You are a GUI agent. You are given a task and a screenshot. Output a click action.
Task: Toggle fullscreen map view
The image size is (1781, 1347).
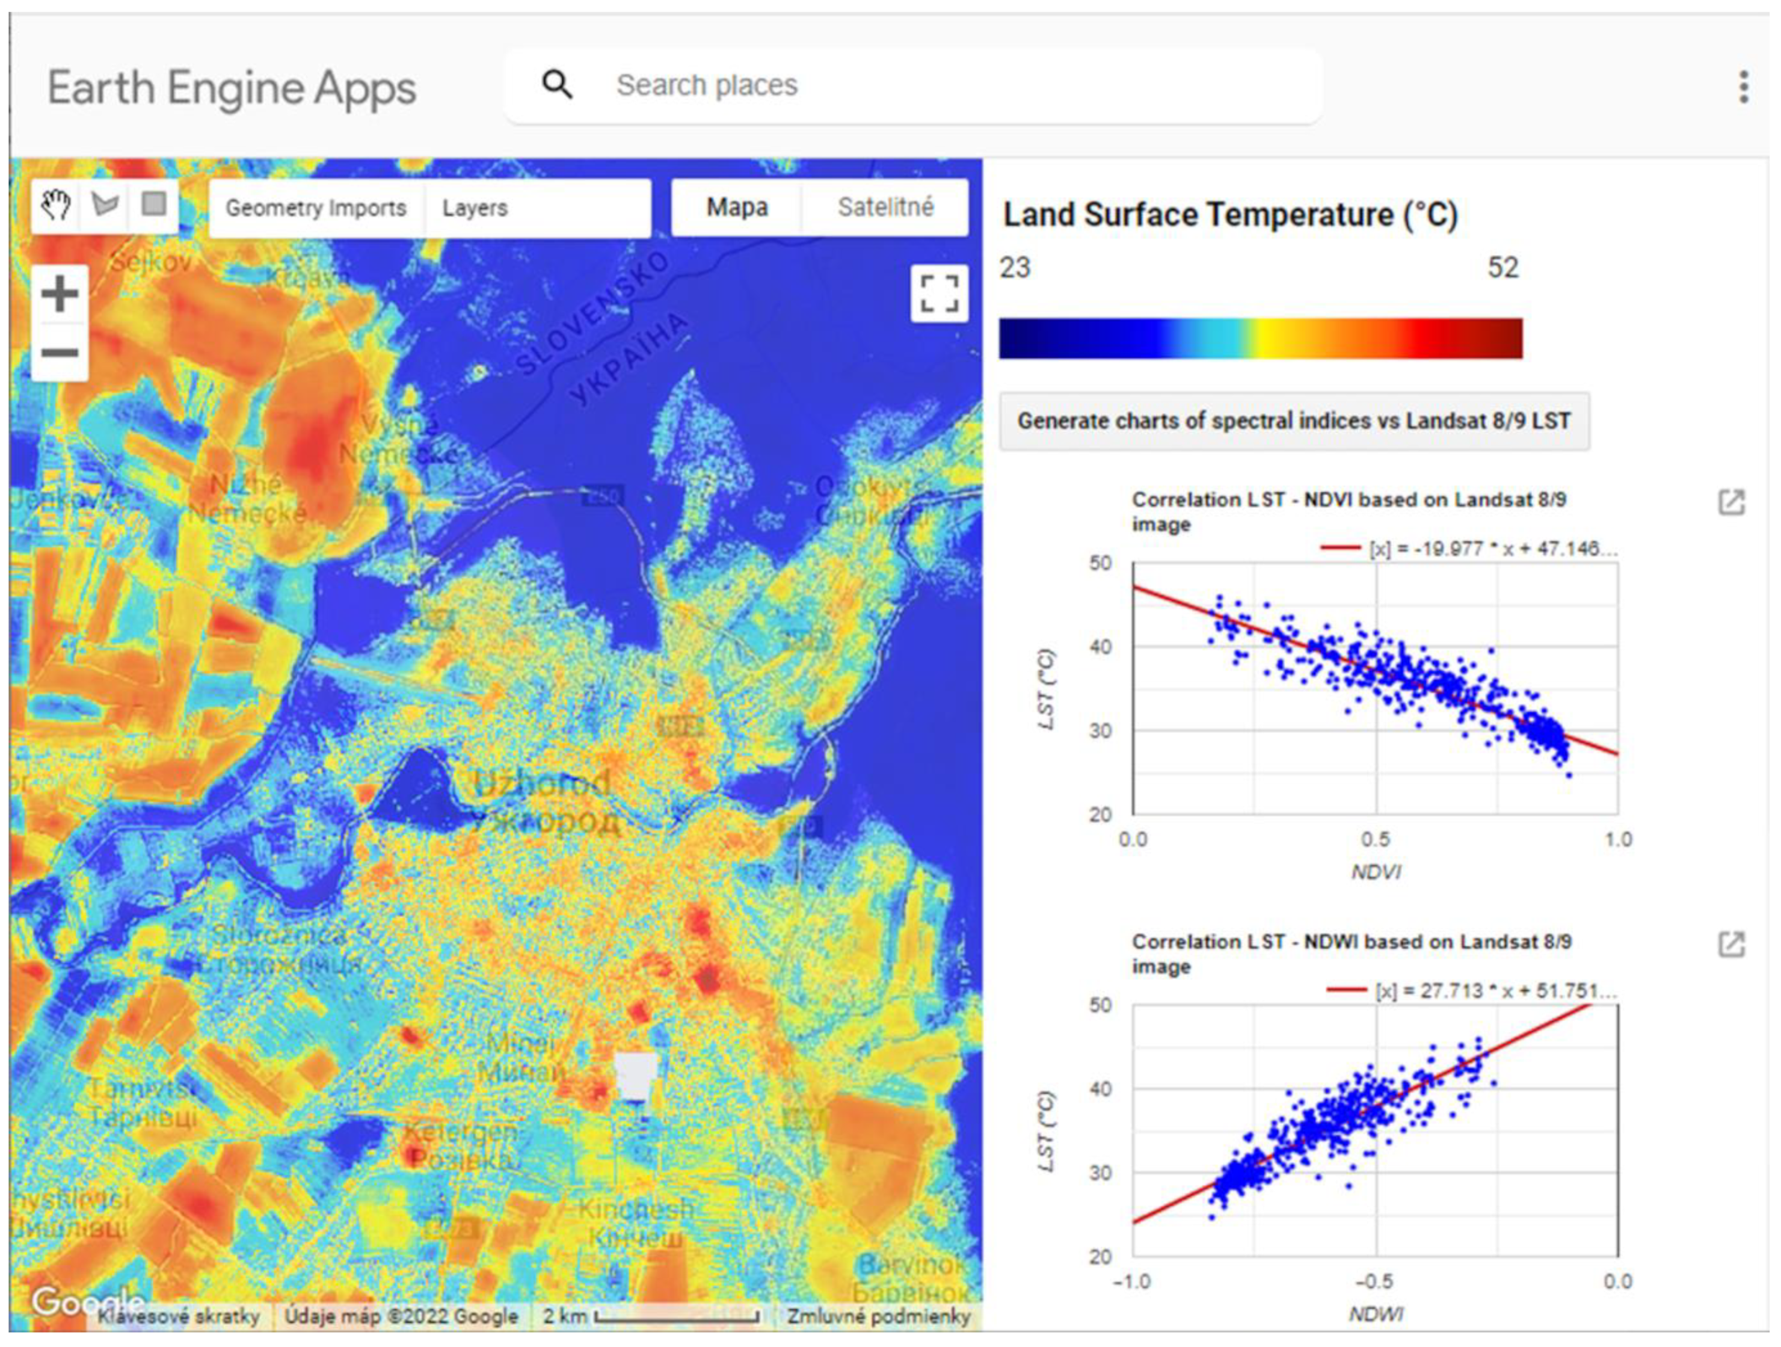(x=939, y=294)
